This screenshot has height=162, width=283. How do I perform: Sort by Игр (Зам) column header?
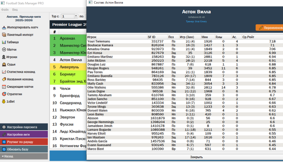190,37
